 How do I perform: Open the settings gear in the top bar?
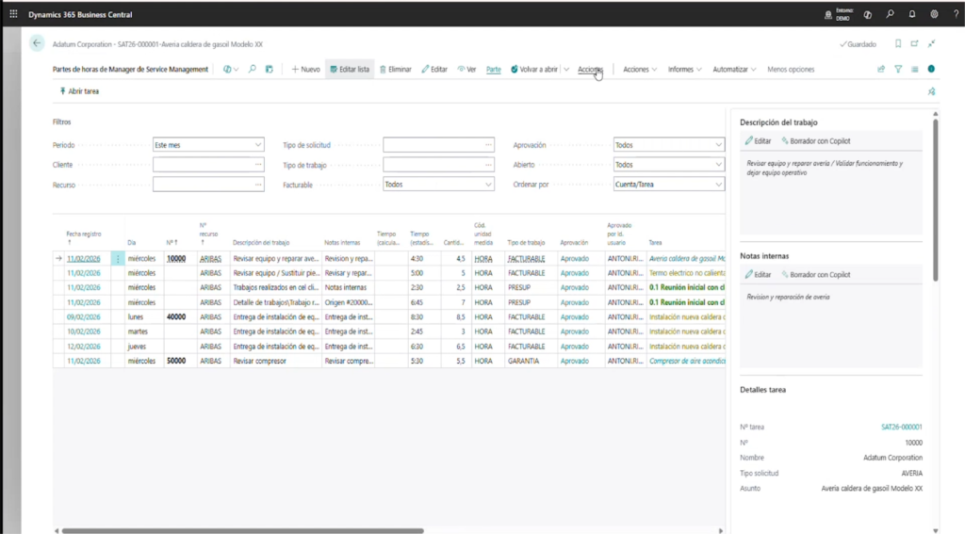934,14
